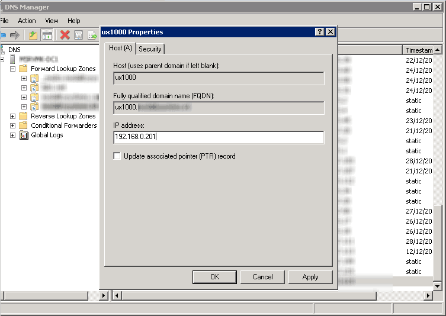Click the Help question mark in dialog title
The image size is (446, 316).
(x=320, y=32)
